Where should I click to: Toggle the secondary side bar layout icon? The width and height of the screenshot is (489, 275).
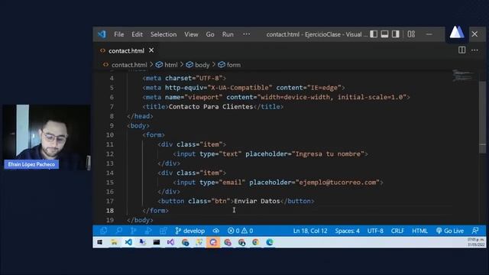(396, 34)
